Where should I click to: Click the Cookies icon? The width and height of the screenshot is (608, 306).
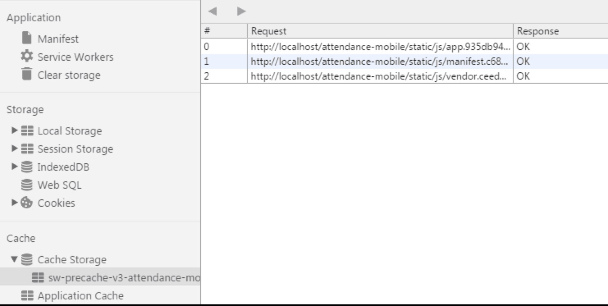click(27, 203)
